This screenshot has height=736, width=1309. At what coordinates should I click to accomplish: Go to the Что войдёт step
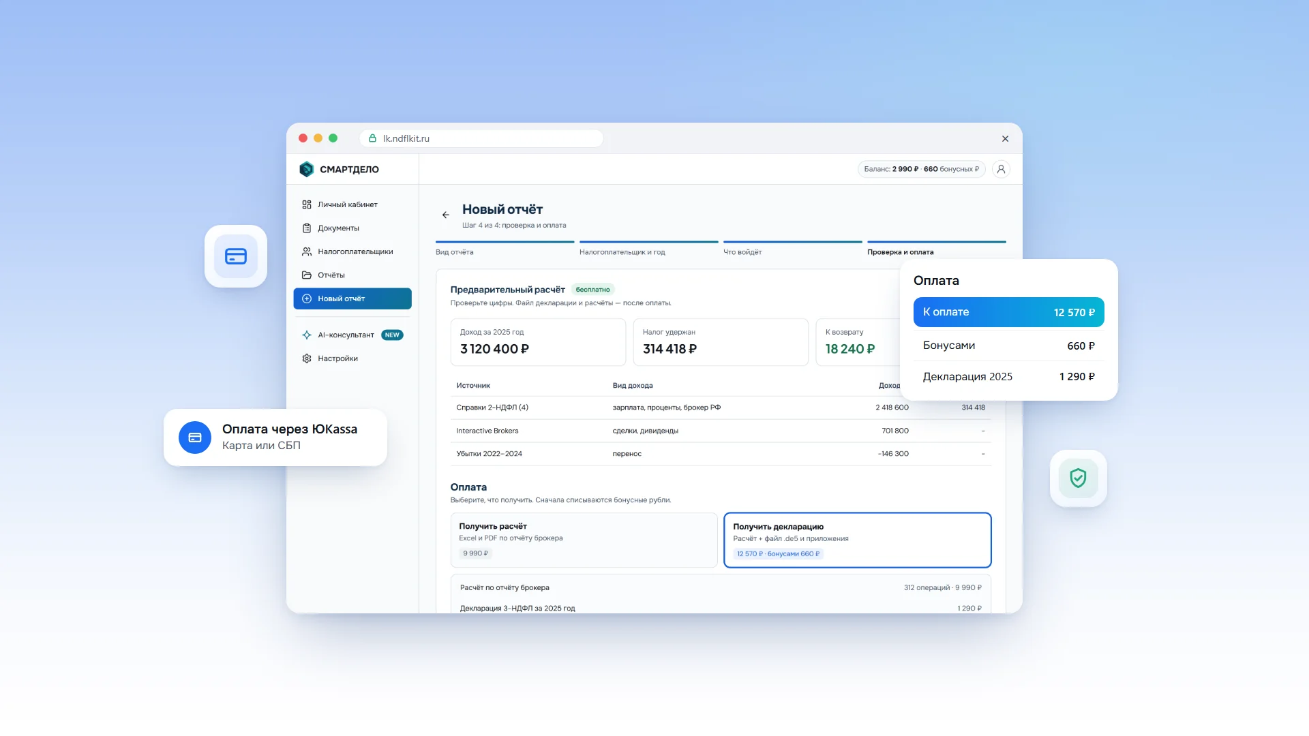793,249
